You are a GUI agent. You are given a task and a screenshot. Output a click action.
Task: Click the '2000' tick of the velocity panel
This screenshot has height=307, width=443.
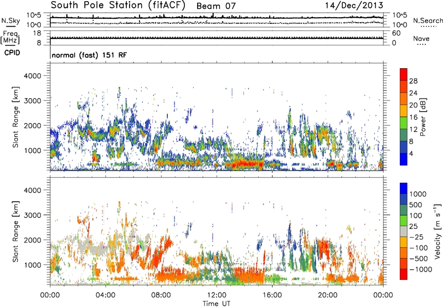pyautogui.click(x=32, y=240)
